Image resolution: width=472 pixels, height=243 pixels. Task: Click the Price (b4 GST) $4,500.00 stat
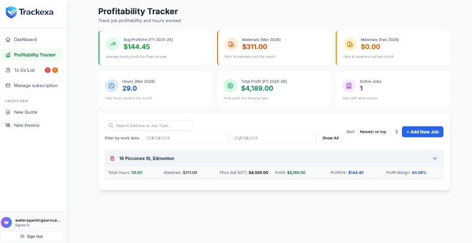pyautogui.click(x=244, y=173)
